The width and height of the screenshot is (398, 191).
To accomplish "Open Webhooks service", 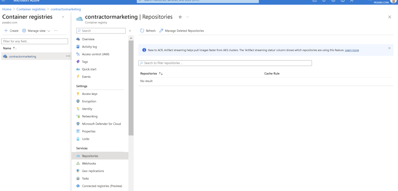I will 89,163.
